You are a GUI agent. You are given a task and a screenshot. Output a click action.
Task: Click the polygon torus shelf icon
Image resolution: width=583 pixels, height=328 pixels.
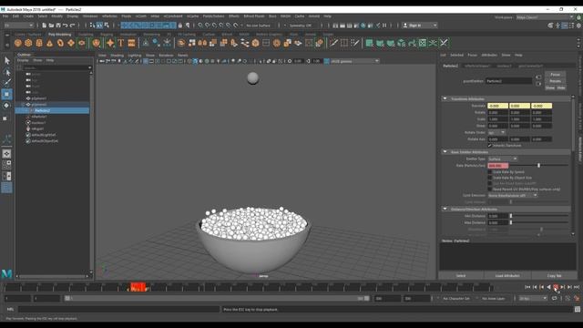60,43
